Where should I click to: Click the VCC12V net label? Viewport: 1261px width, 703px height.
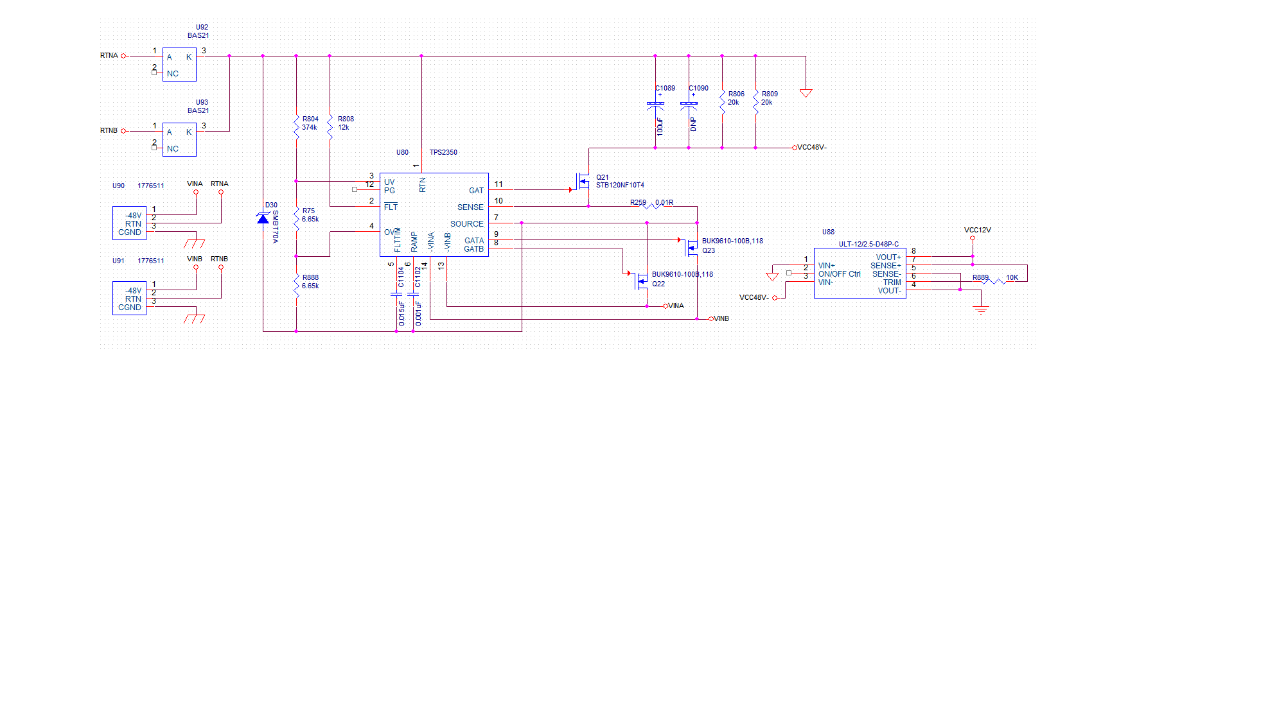click(x=977, y=230)
